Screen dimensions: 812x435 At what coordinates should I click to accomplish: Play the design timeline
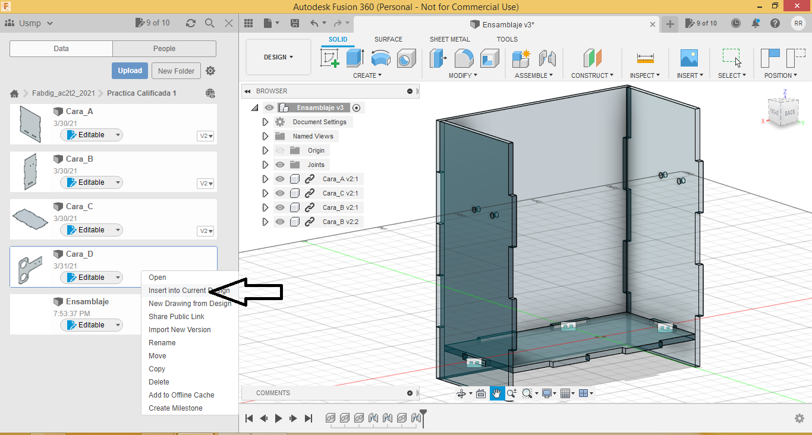(x=278, y=418)
